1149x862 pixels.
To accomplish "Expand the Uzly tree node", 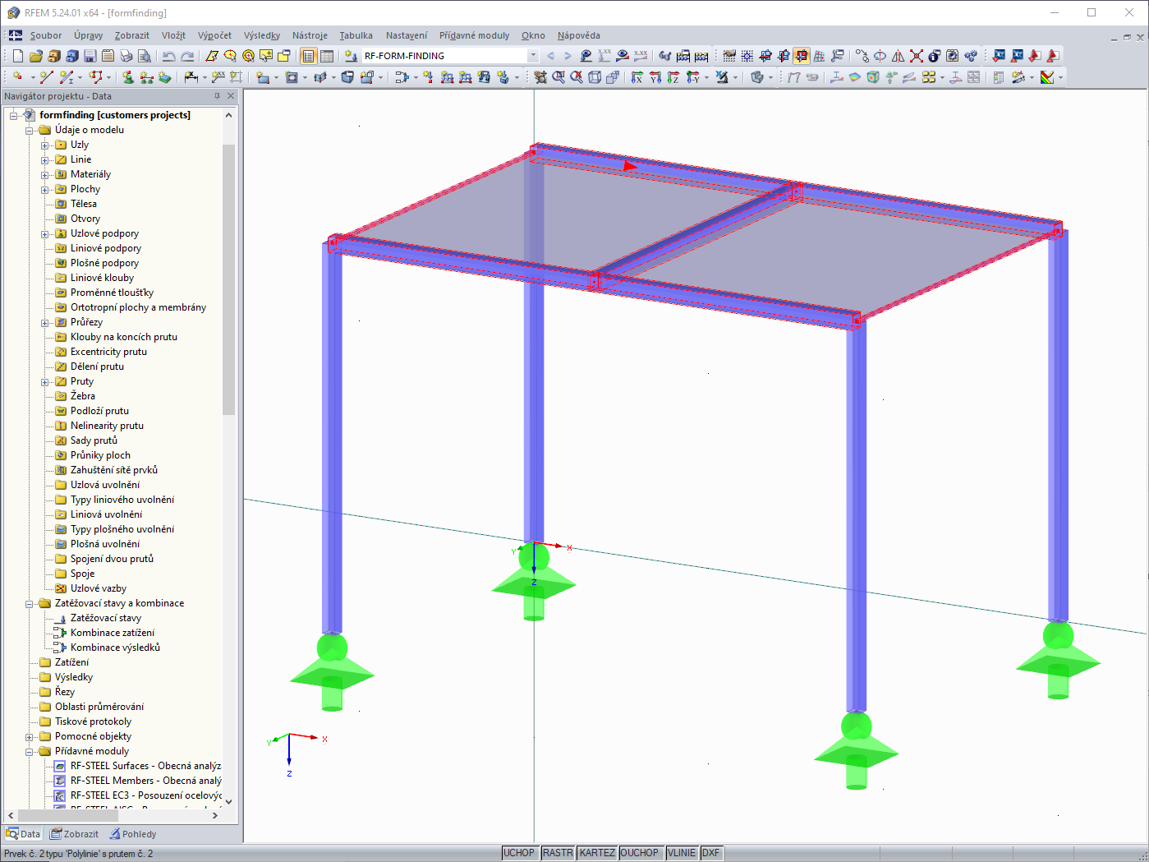I will pyautogui.click(x=44, y=144).
